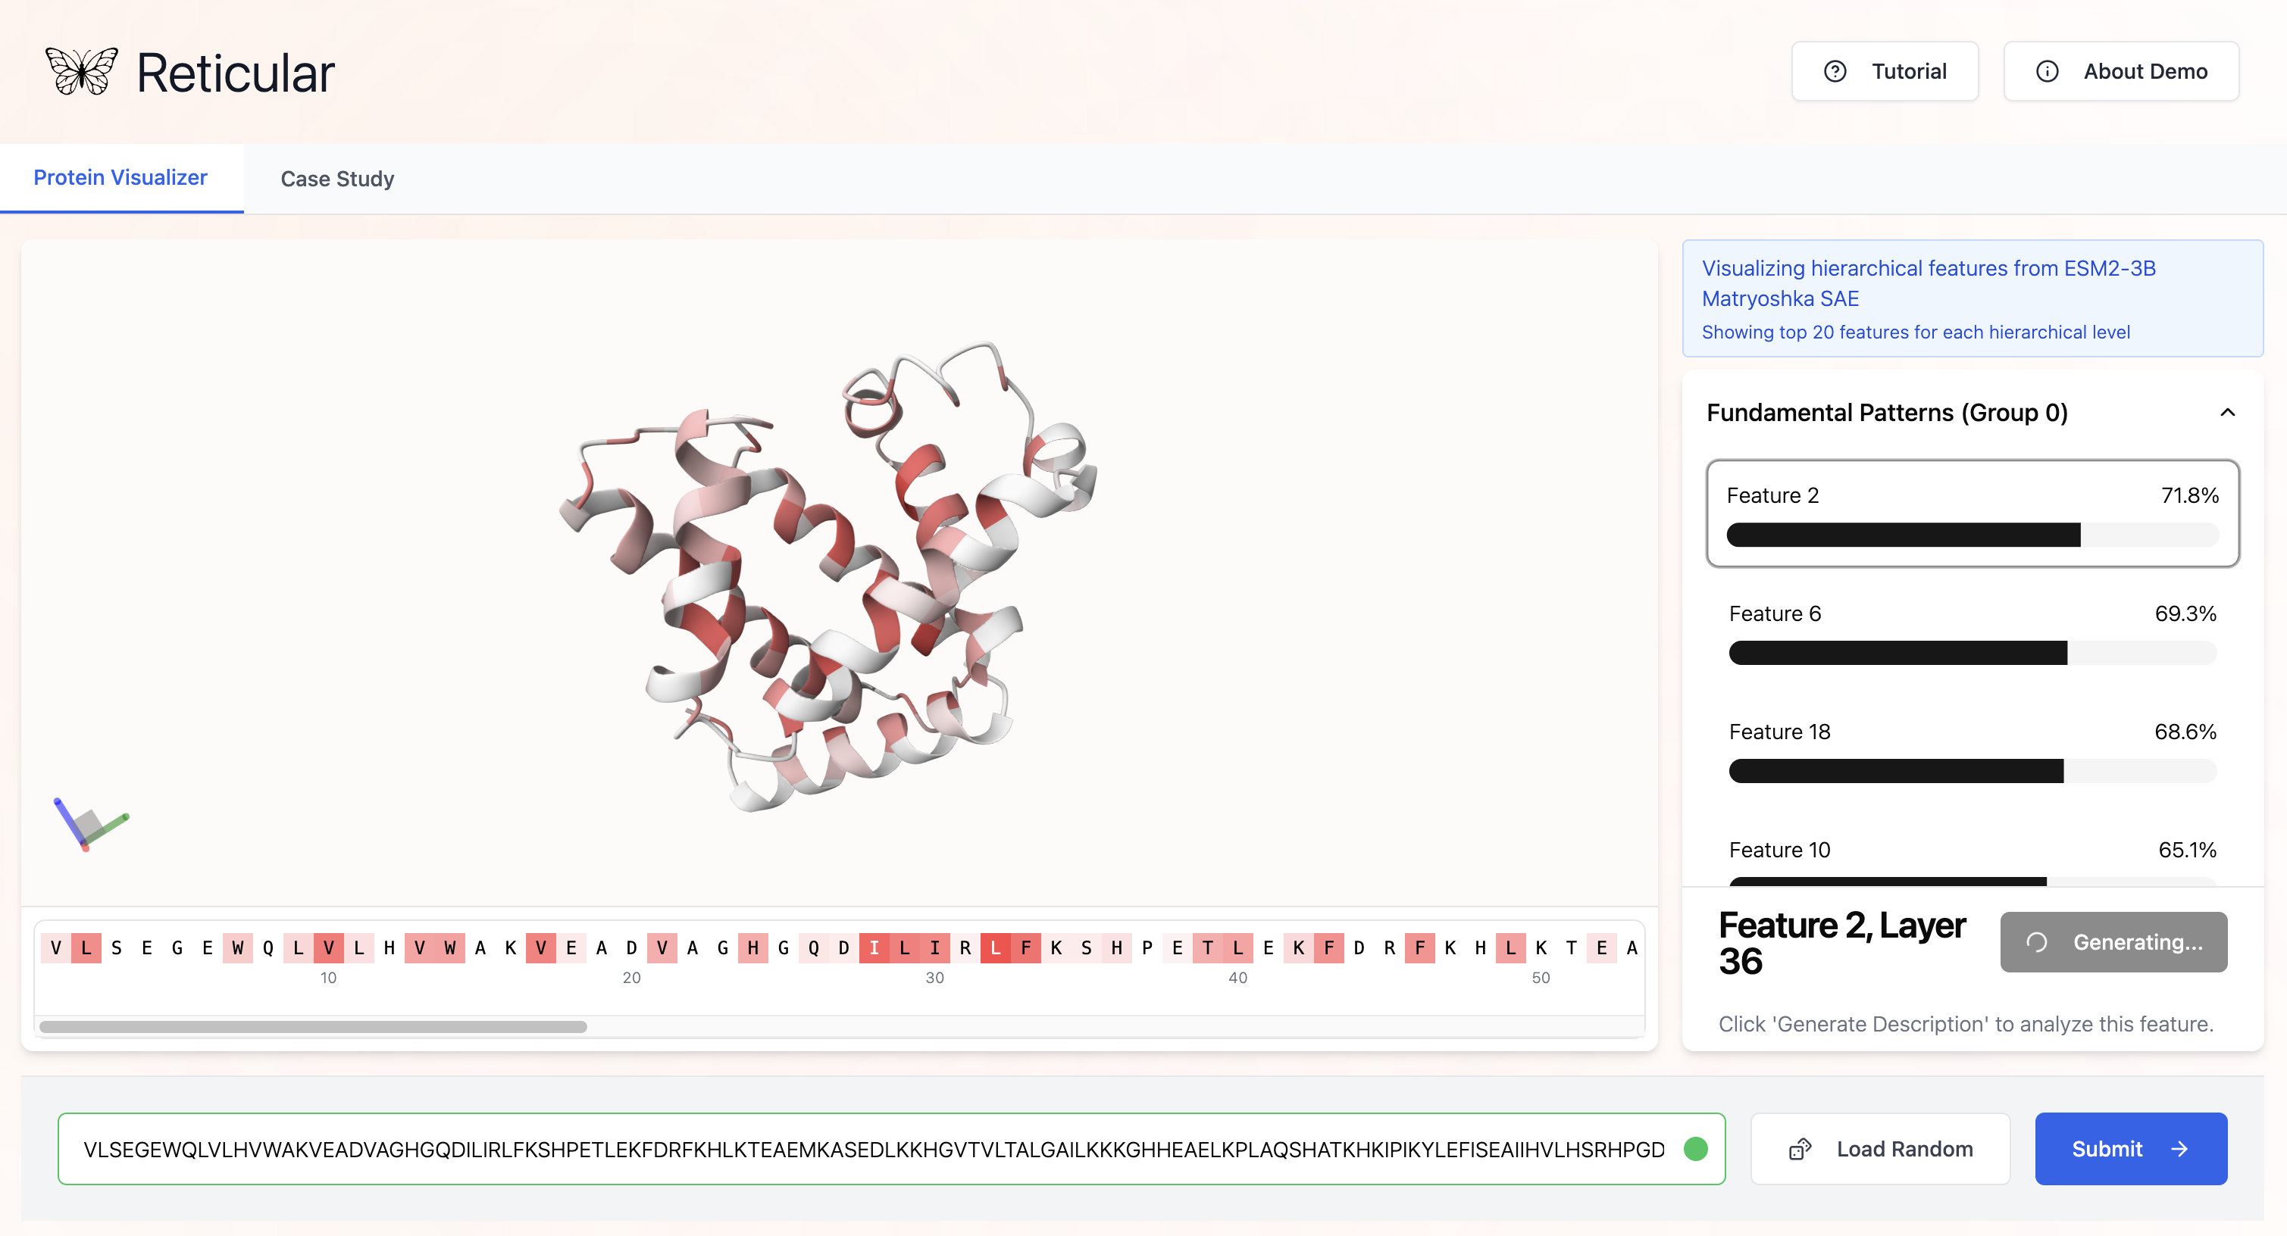Click the 3D protein ribbon structure

(828, 577)
